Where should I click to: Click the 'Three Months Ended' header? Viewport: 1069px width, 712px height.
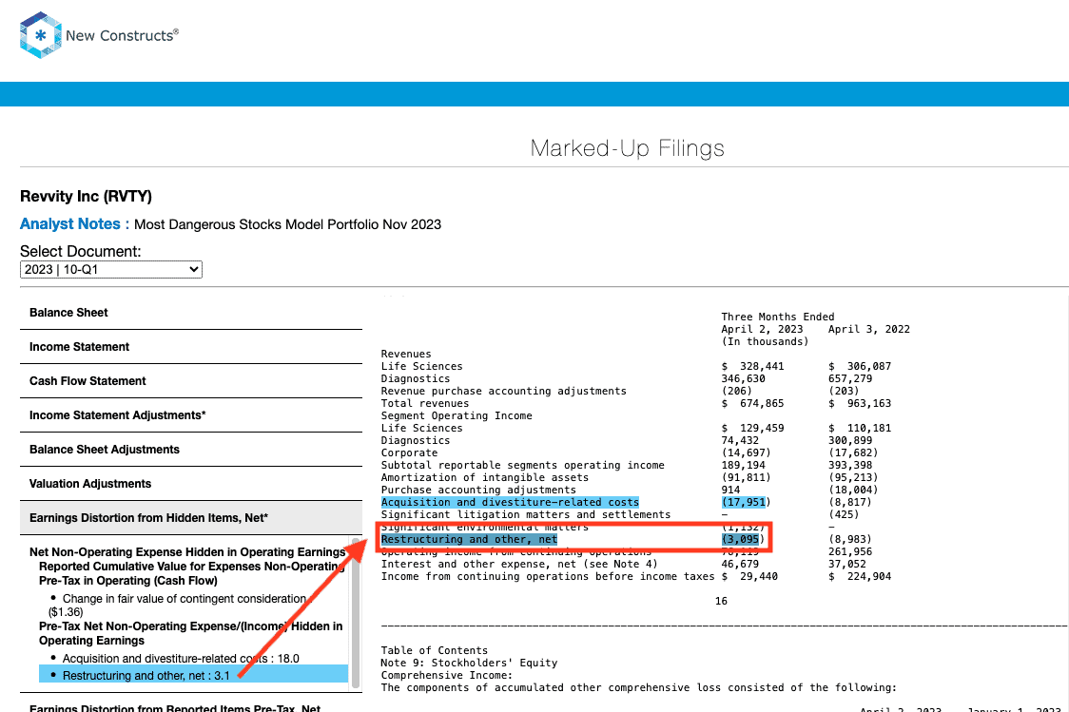pos(778,317)
